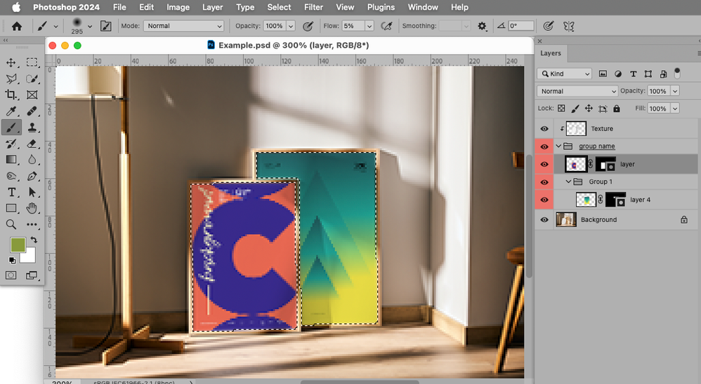This screenshot has height=384, width=701.
Task: Open the Flow value dropdown
Action: [x=369, y=26]
